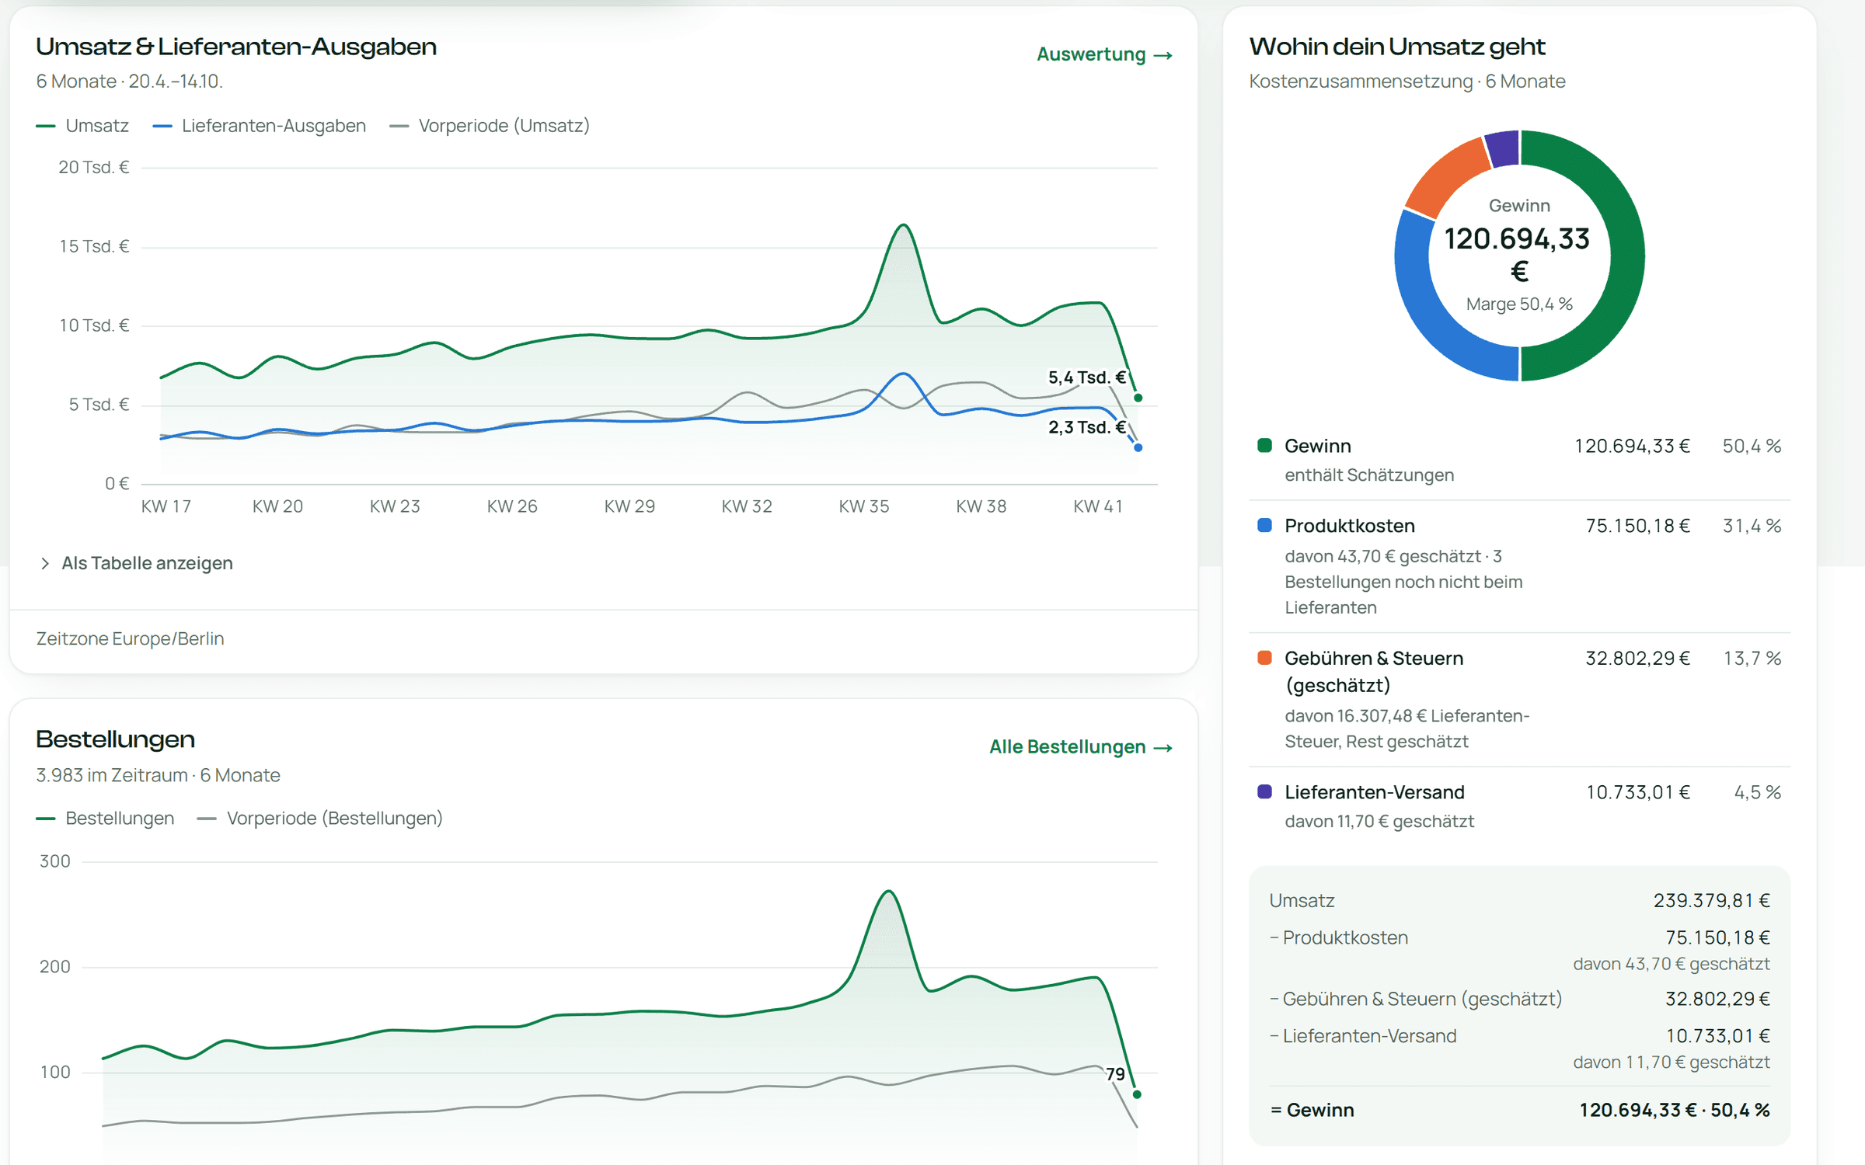1865x1165 pixels.
Task: Click the arrow beside Alle Bestellungen
Action: [x=1163, y=747]
